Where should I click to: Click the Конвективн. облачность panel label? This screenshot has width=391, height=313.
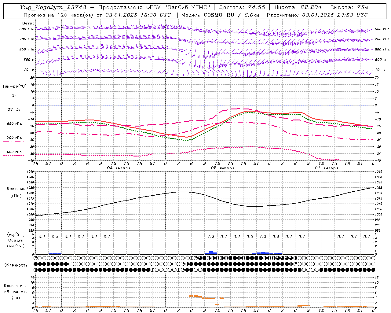point(16,289)
